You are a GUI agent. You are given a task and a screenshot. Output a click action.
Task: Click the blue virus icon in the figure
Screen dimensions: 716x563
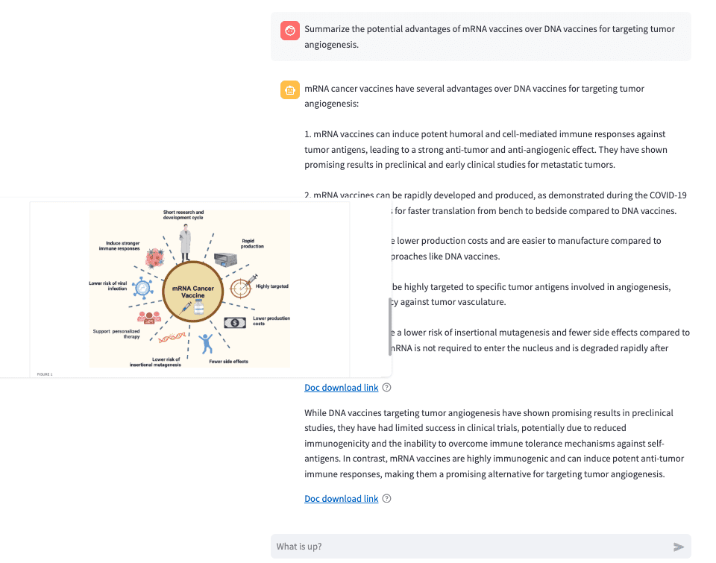click(142, 287)
